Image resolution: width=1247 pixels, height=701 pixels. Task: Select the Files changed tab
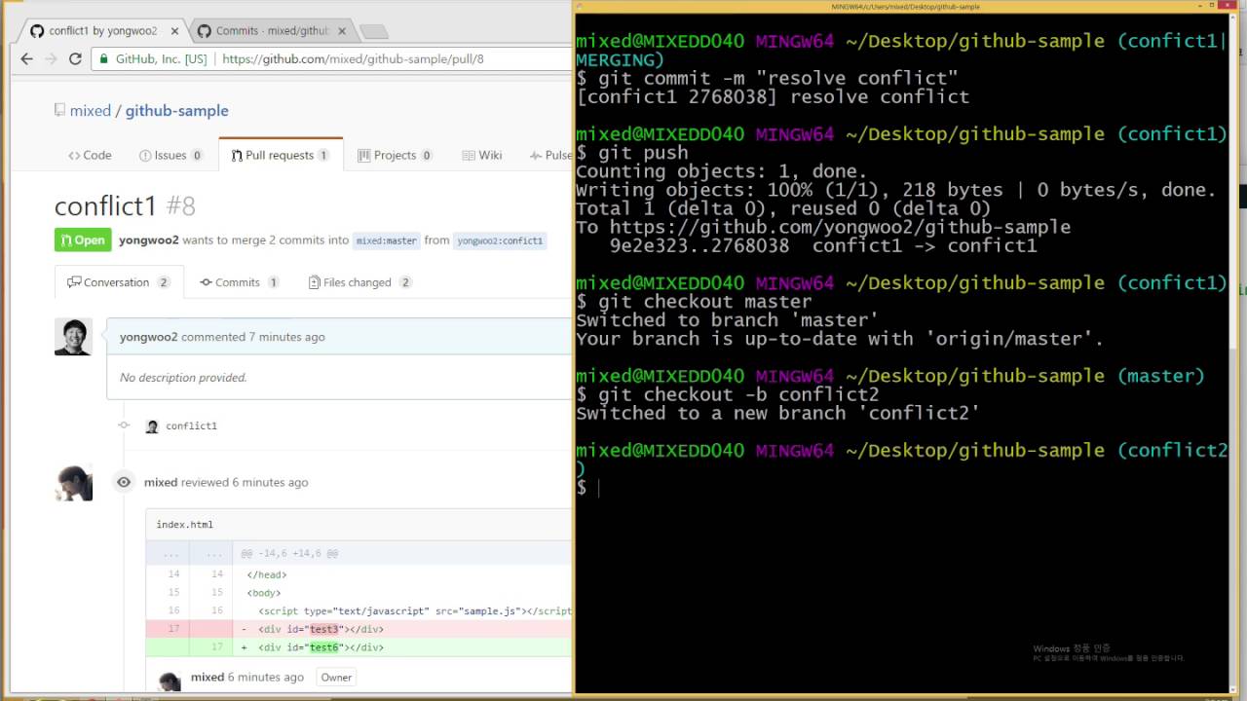click(x=359, y=282)
